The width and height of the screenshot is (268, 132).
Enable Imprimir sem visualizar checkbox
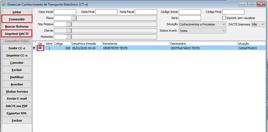tap(224, 18)
